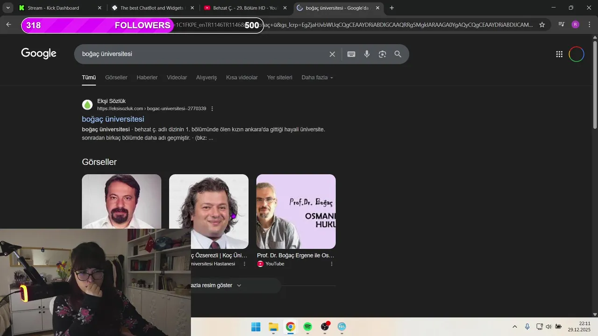Switch to the Videolar tab
This screenshot has height=336, width=598.
(x=177, y=77)
